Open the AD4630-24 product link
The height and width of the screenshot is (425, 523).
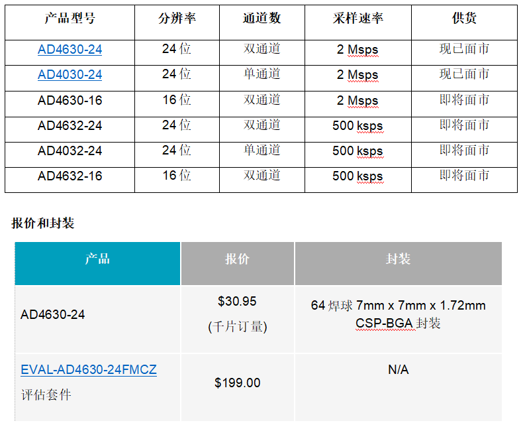(70, 50)
